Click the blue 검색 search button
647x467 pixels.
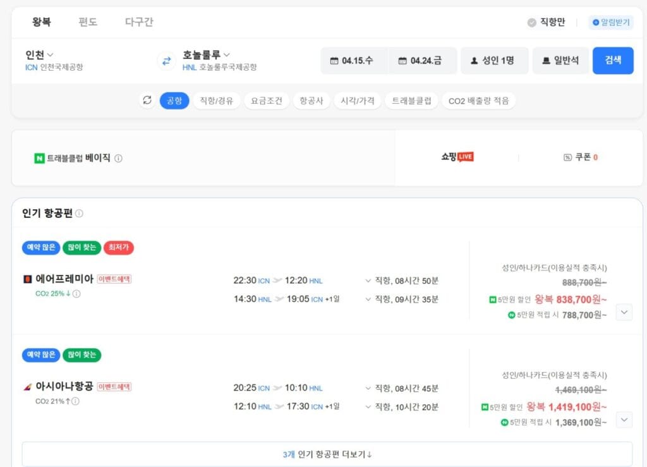613,61
